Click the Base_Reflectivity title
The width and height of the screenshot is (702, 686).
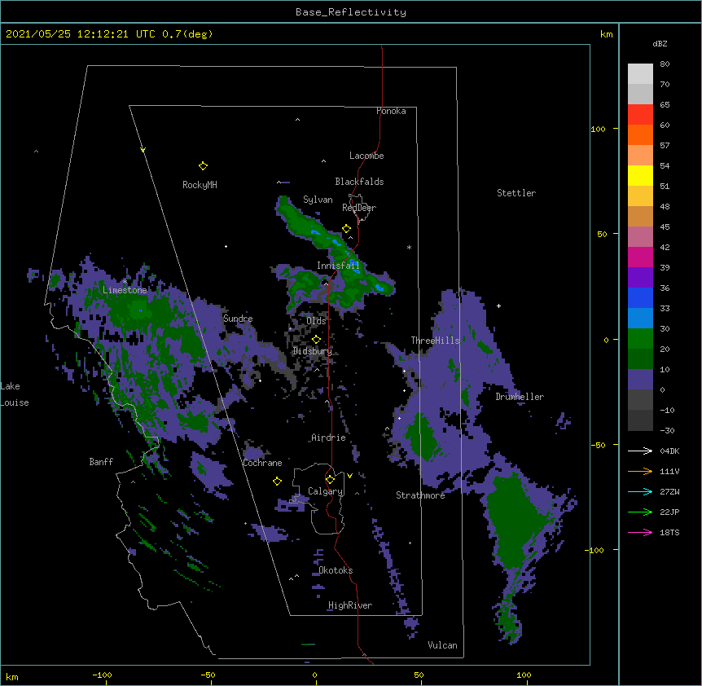pos(351,12)
